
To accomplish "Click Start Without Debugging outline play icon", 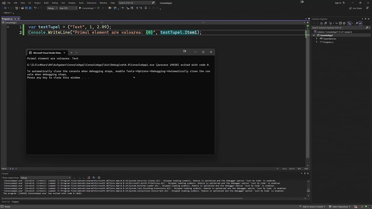I will [99, 8].
